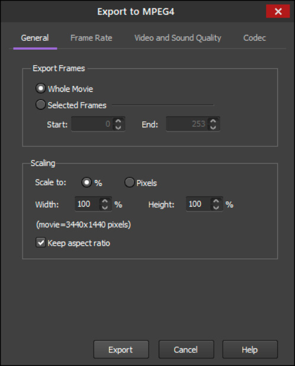Click the End frame down arrow
The width and height of the screenshot is (295, 366).
[x=213, y=127]
